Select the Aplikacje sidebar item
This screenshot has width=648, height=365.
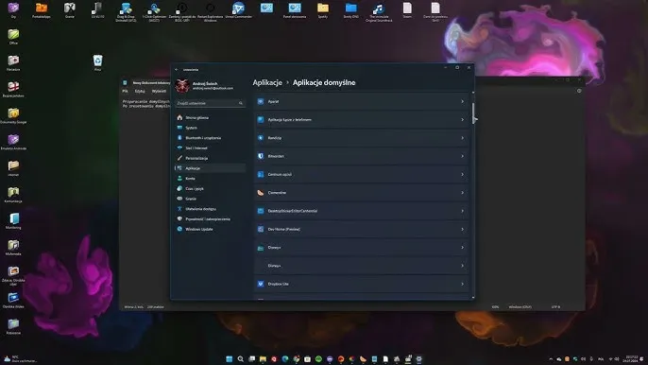[210, 168]
